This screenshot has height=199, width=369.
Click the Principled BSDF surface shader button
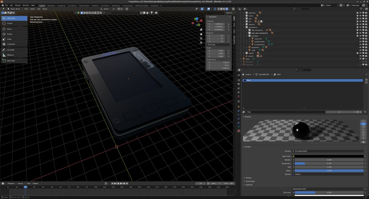tap(328, 151)
